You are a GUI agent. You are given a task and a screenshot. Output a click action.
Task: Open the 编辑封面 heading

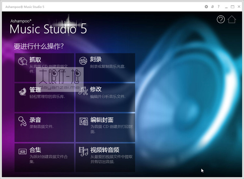pyautogui.click(x=102, y=120)
